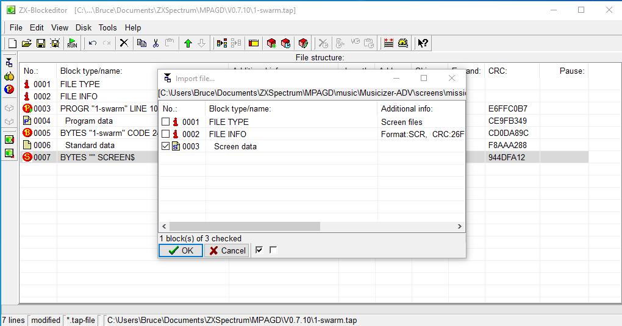Viewport: 622px width, 326px height.
Task: Click lower green cube sidebar icon
Action: coord(9,153)
